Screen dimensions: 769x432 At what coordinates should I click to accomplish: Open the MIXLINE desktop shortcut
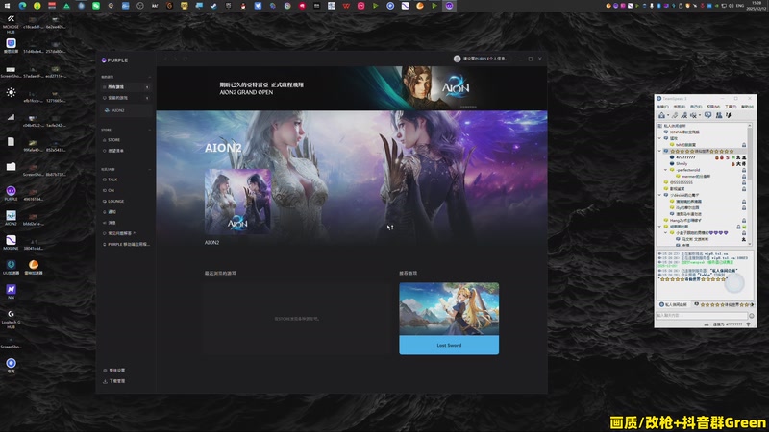tap(11, 242)
